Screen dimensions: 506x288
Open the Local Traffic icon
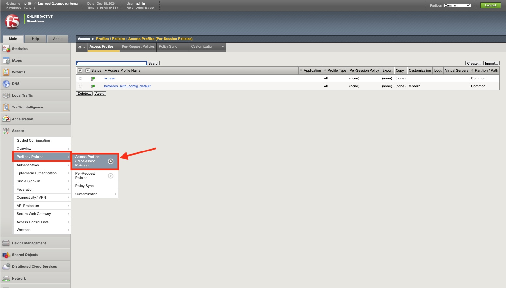pos(6,96)
